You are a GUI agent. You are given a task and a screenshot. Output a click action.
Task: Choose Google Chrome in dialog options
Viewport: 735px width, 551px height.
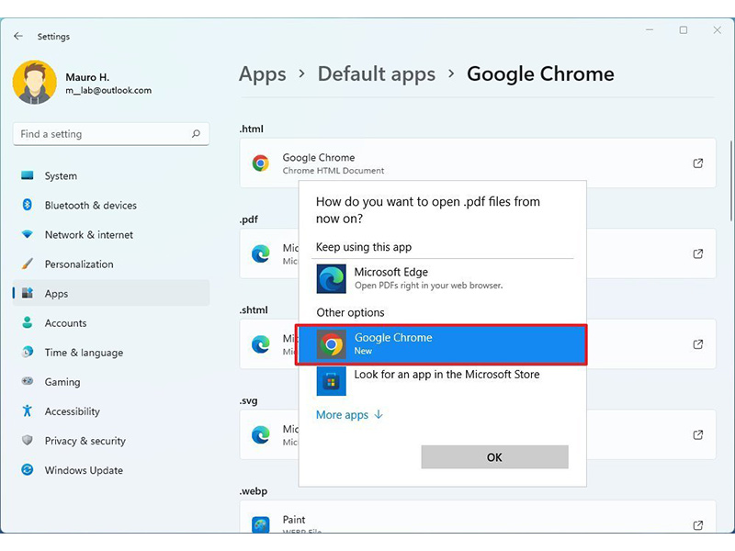[441, 344]
